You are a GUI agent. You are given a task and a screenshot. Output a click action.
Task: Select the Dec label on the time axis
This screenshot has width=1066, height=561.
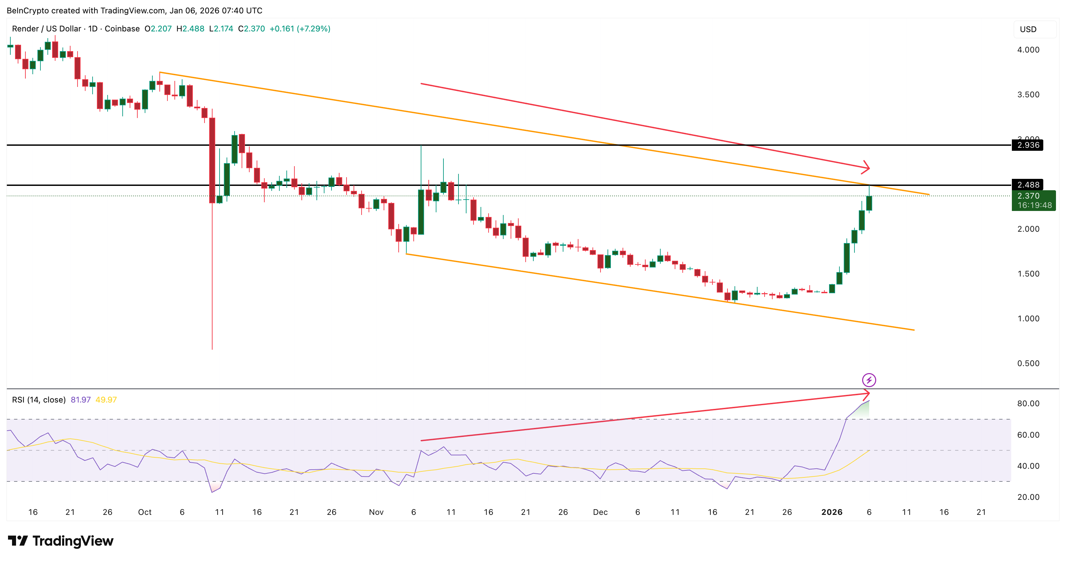(601, 512)
